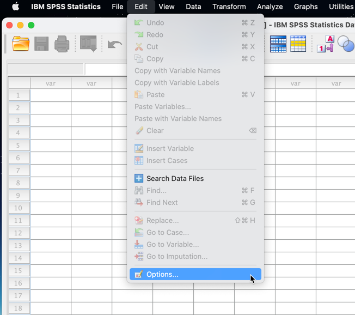Click the yellow-grid select cases icon
Screen dimensions: 355x315
click(298, 44)
